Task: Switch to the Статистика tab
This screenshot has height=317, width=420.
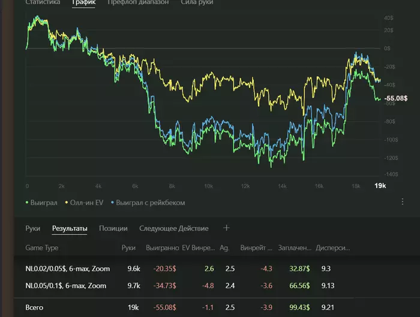Action: point(43,2)
